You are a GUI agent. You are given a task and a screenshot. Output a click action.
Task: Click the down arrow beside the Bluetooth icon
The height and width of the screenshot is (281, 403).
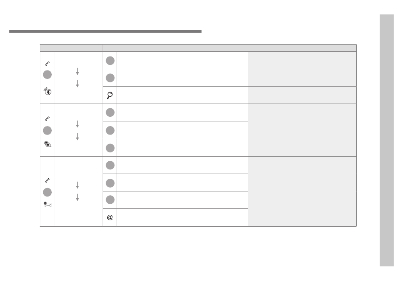pyautogui.click(x=77, y=84)
